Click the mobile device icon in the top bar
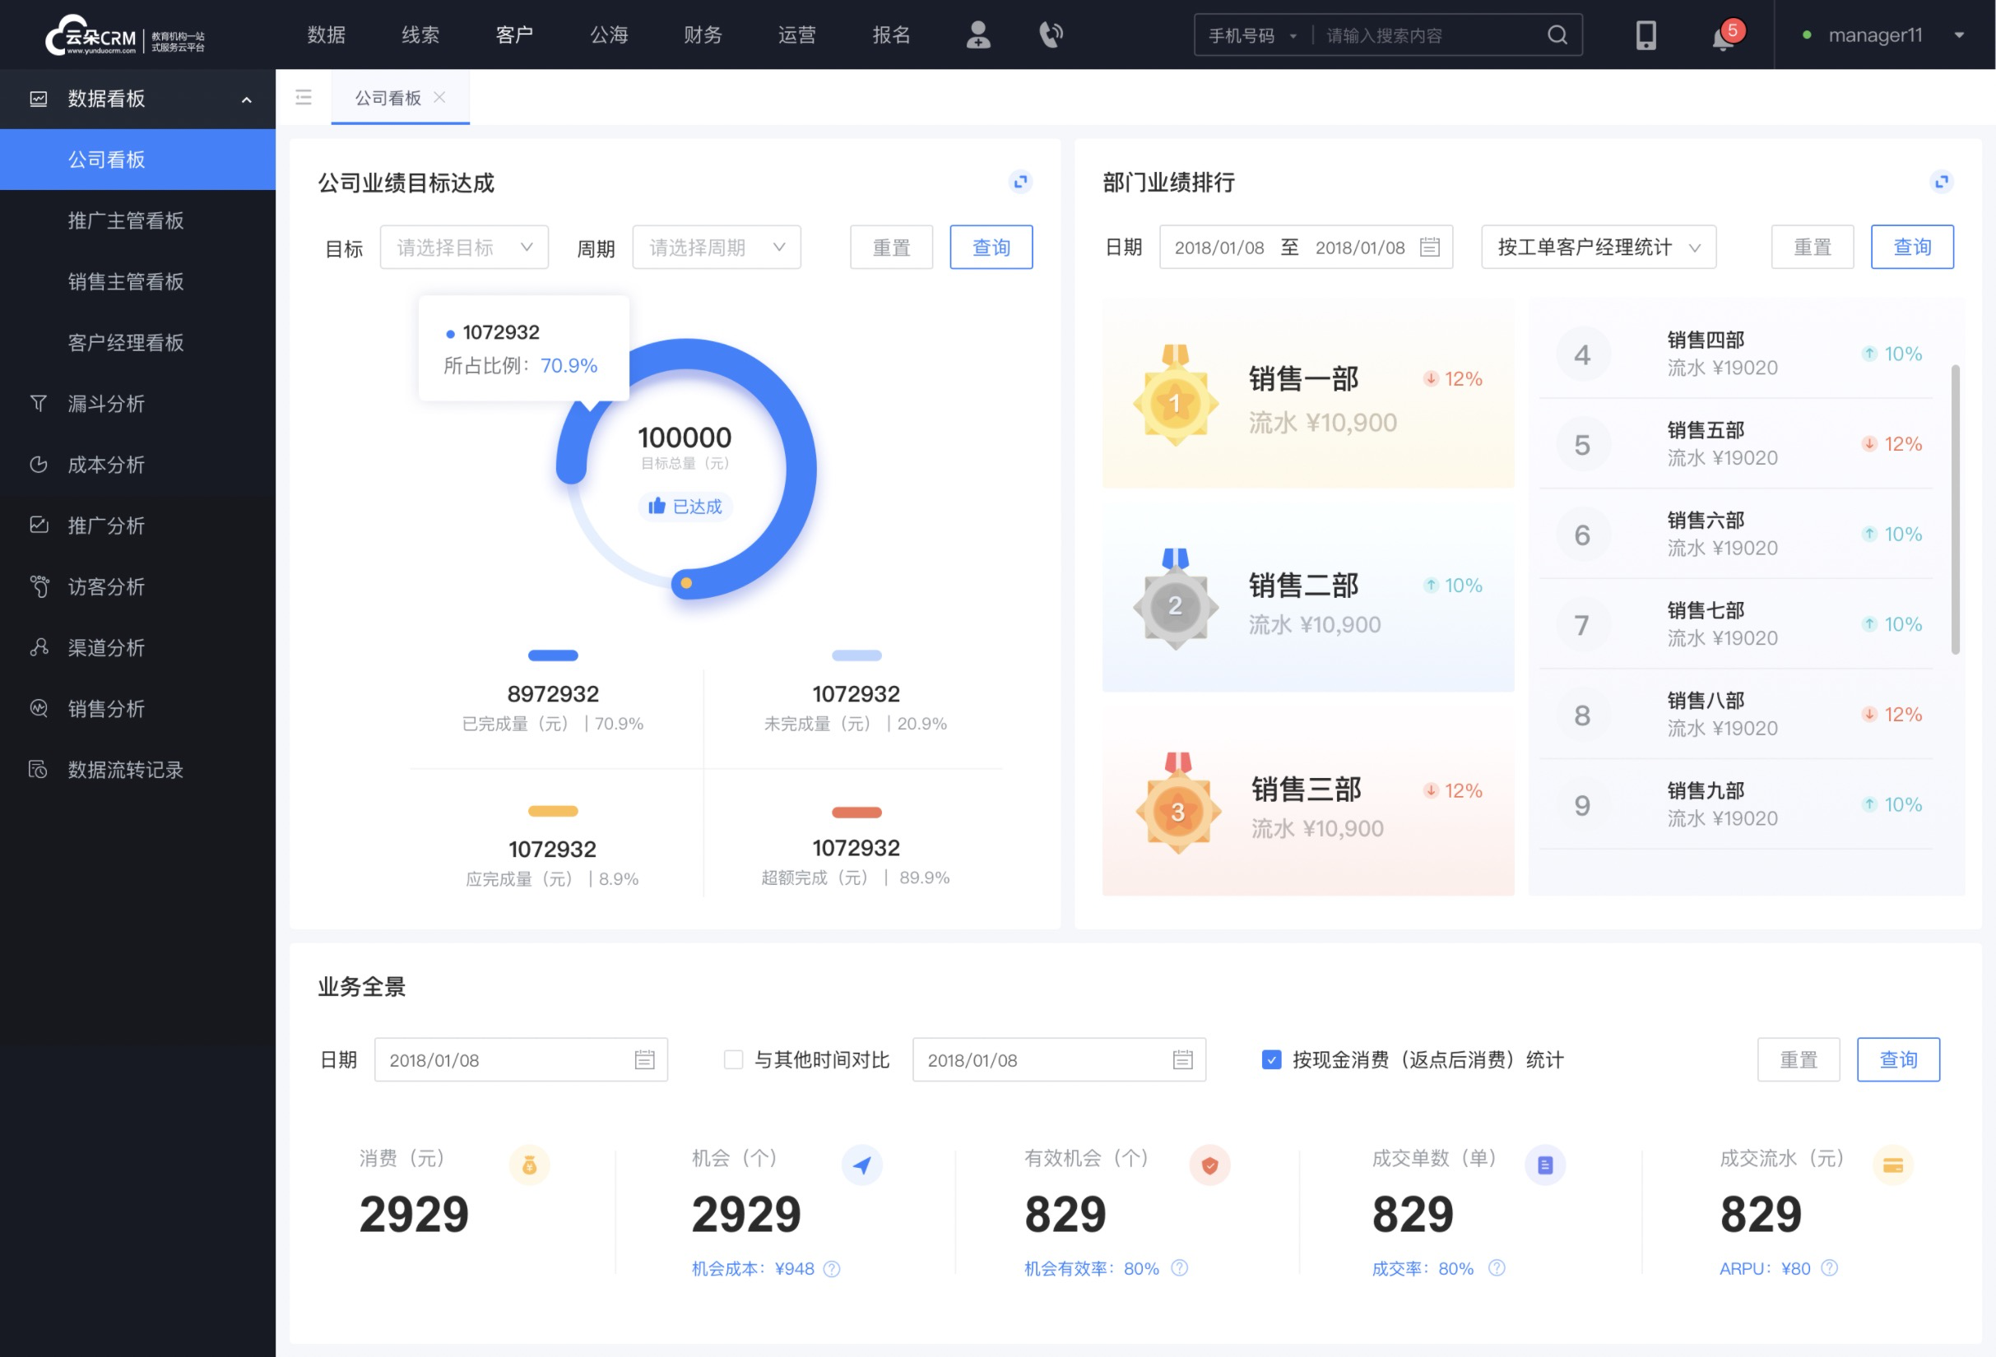Viewport: 1996px width, 1357px height. coord(1645,35)
